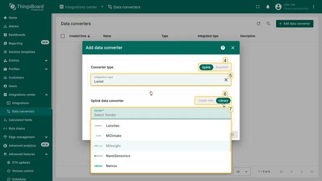Choose Netvox from vendor list

tap(161, 166)
